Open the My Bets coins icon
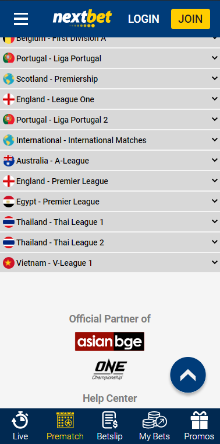 click(155, 421)
